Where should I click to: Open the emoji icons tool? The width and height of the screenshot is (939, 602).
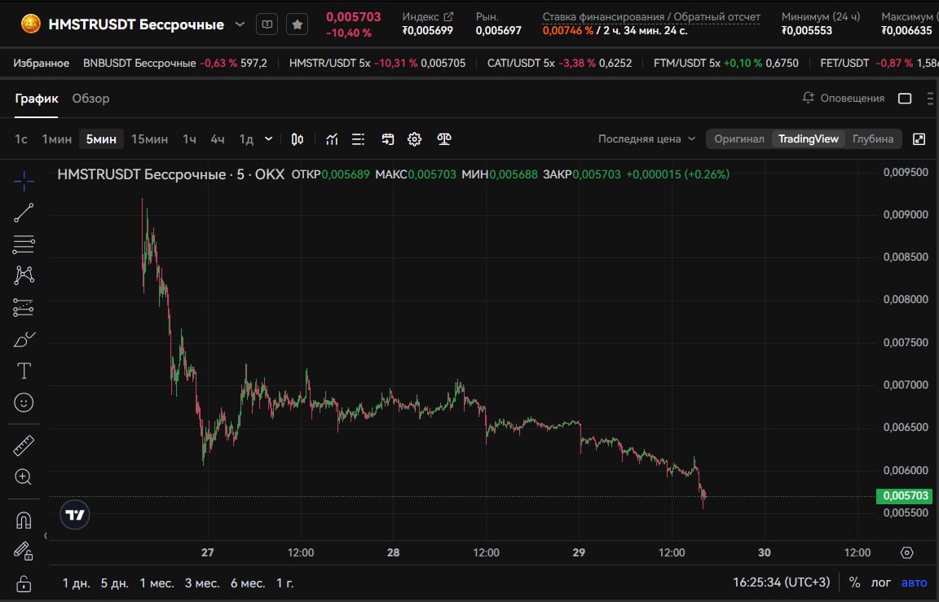pyautogui.click(x=24, y=402)
